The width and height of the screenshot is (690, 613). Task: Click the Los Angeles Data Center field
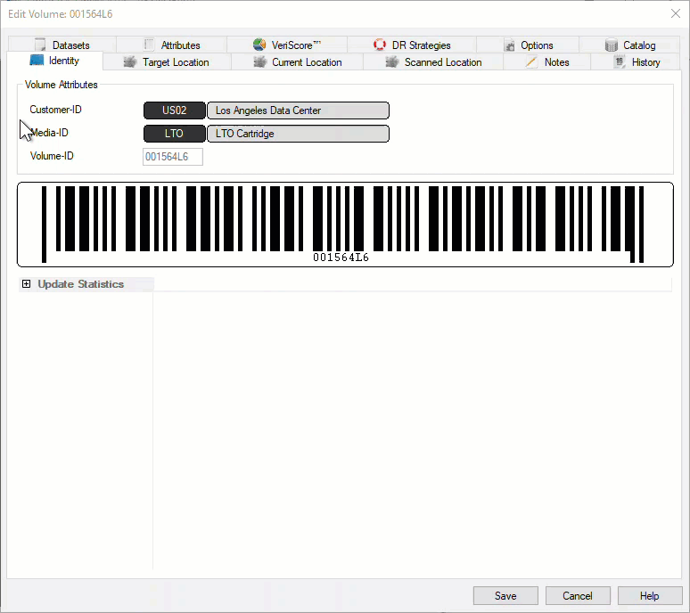point(298,110)
